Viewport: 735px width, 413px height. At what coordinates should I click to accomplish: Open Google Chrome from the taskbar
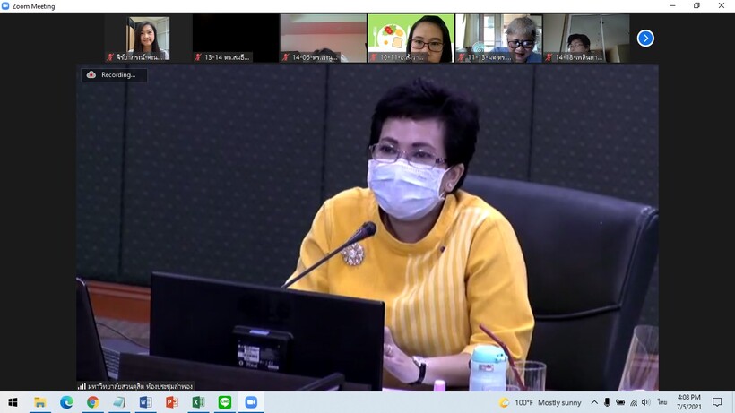coord(93,402)
